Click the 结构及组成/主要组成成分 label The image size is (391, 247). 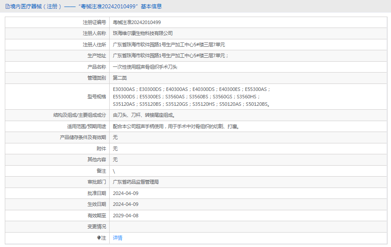coord(80,115)
